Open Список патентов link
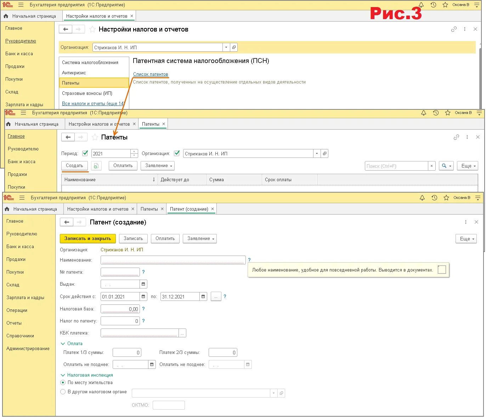The width and height of the screenshot is (486, 417). tap(151, 74)
